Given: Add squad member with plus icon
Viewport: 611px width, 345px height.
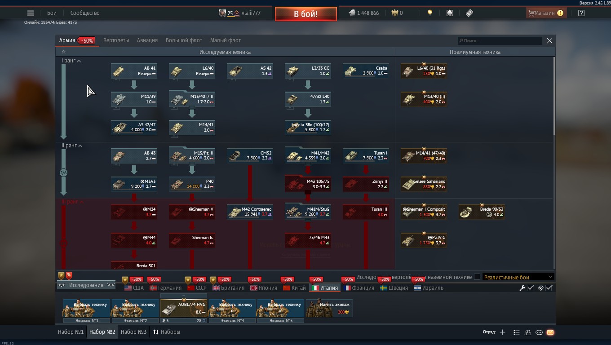Looking at the screenshot, I should (x=502, y=332).
